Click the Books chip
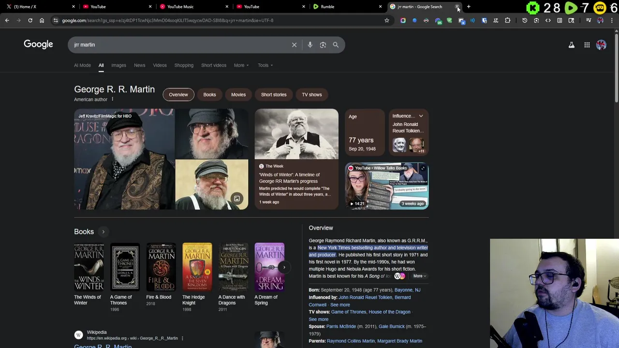The width and height of the screenshot is (619, 348). (x=209, y=95)
